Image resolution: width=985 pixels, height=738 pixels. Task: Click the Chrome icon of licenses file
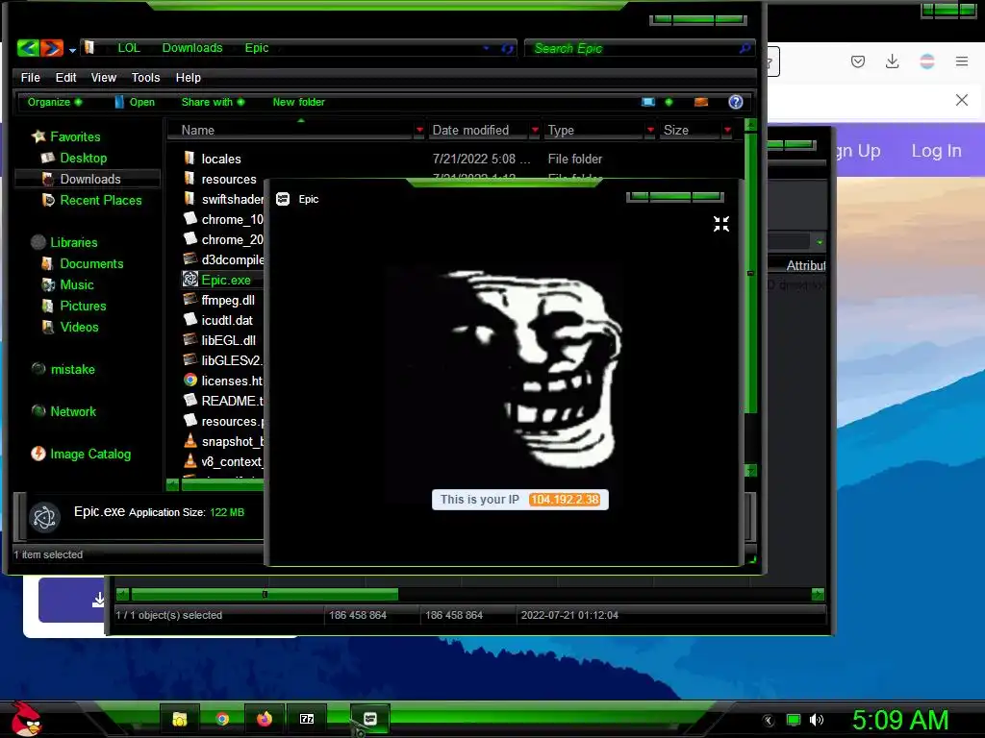tap(190, 380)
